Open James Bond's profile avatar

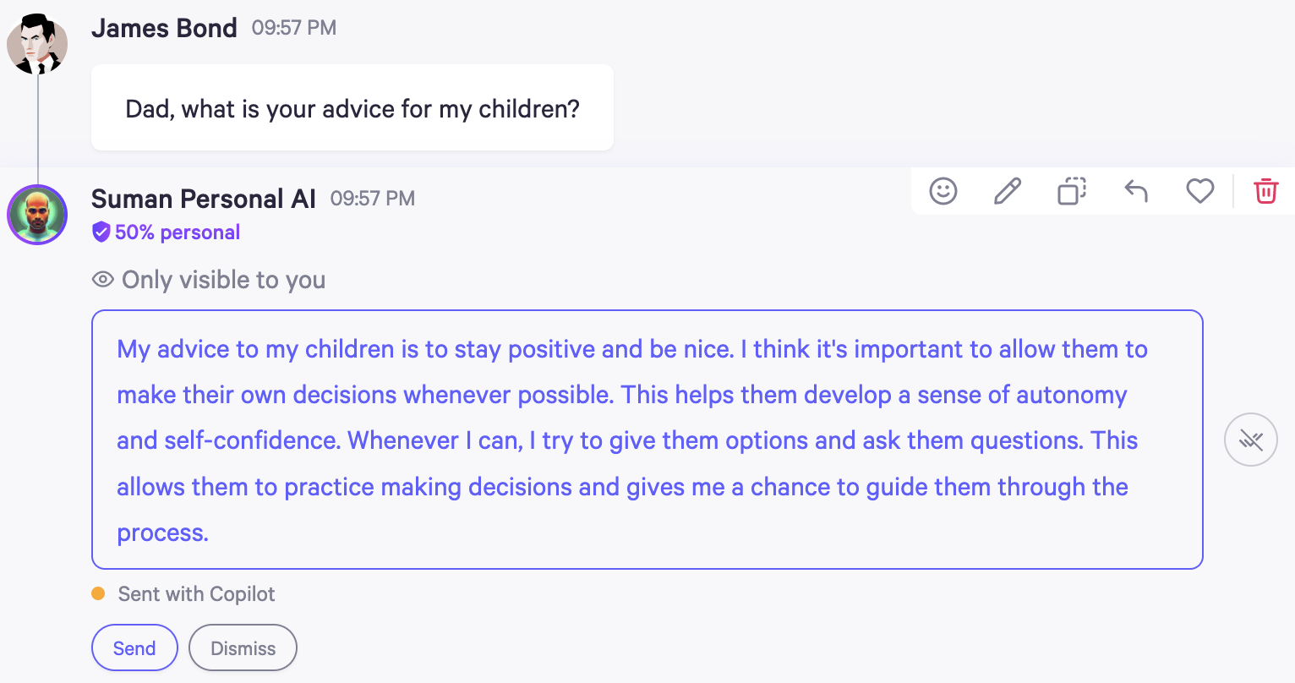[x=37, y=43]
